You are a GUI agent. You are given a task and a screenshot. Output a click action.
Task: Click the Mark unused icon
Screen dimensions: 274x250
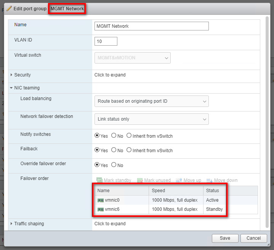[140, 180]
